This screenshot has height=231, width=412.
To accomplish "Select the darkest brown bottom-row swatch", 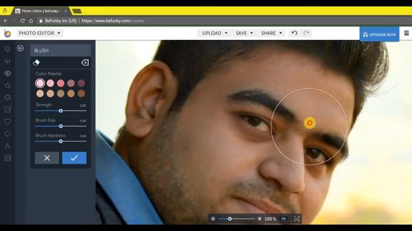I will tap(81, 94).
